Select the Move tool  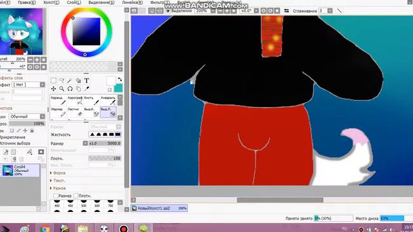pos(54,89)
